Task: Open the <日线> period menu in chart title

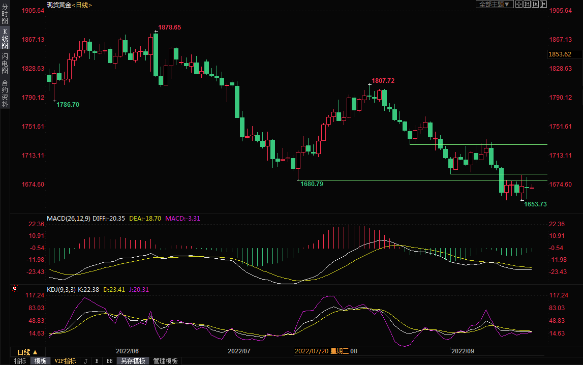Action: [x=81, y=5]
